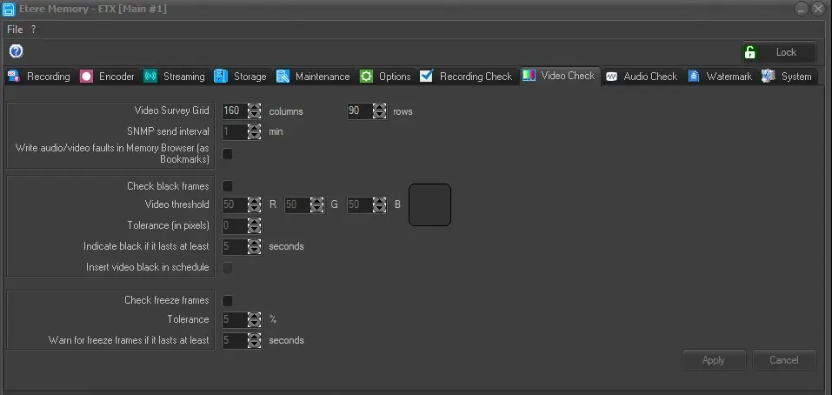Click the Storage floppy disk icon

coord(221,77)
